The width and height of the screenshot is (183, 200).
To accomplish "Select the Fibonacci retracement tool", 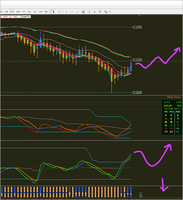I will click(x=89, y=12).
